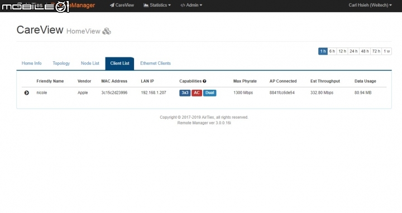Switch to the Node List tab

tap(90, 63)
